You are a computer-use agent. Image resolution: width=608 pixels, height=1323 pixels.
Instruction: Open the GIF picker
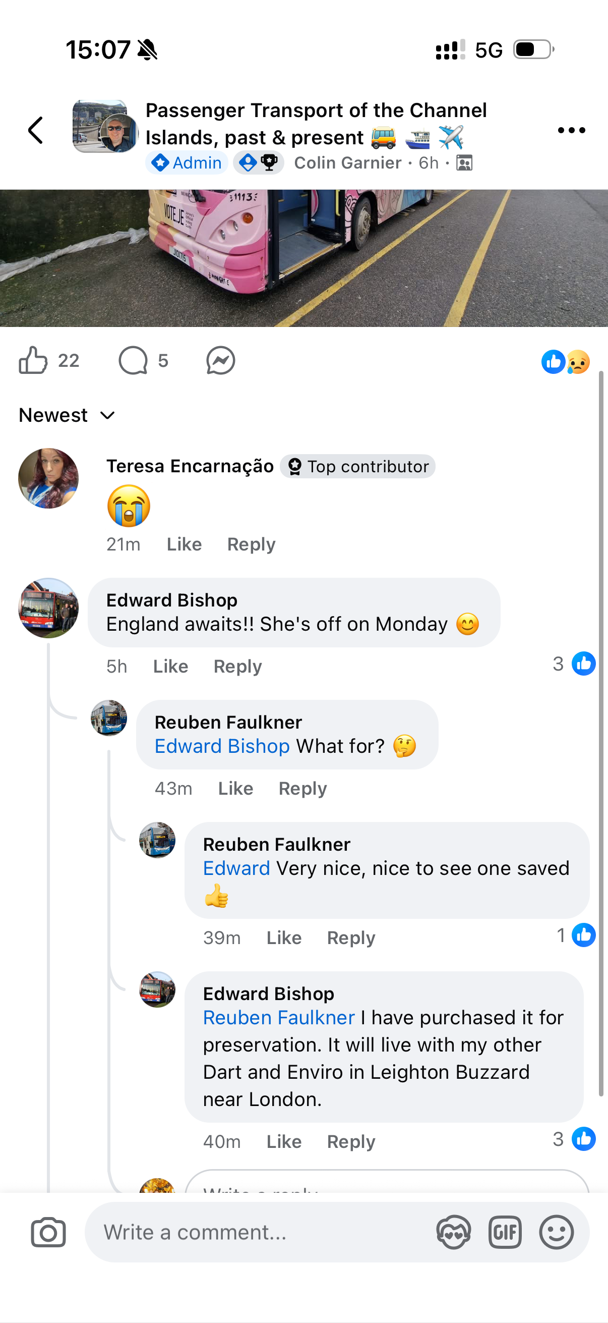(505, 1232)
